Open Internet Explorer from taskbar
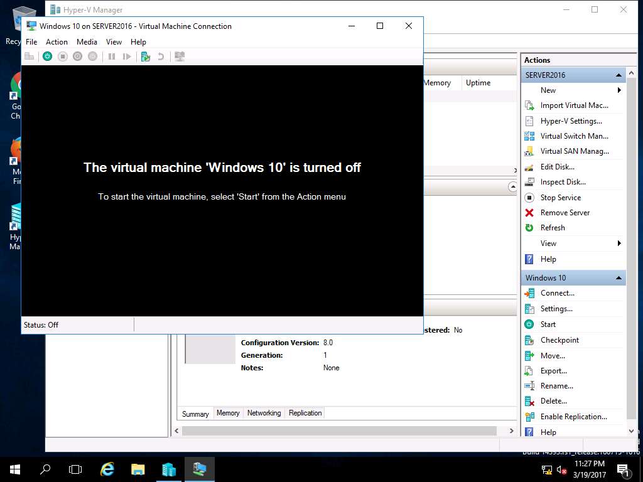The height and width of the screenshot is (482, 643). click(x=107, y=469)
